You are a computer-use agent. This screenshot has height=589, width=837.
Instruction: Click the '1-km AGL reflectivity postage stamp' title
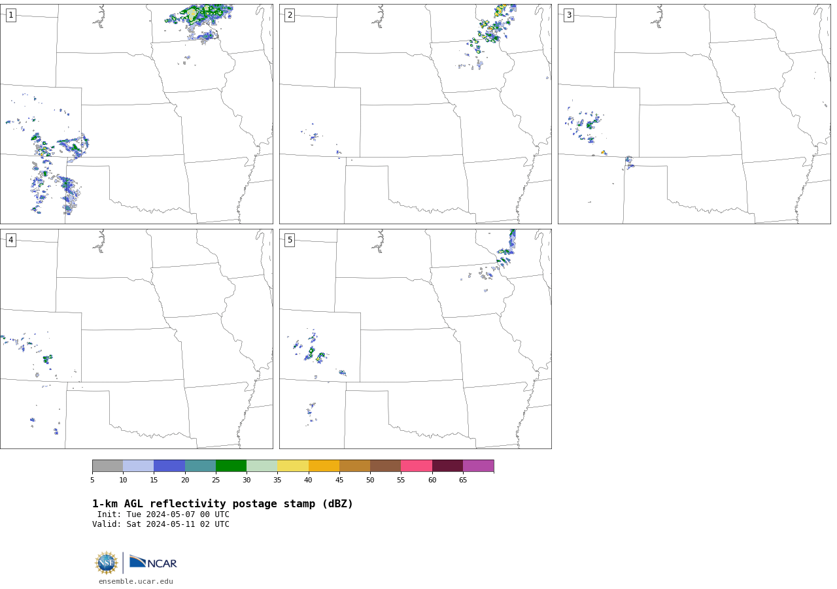click(x=222, y=504)
